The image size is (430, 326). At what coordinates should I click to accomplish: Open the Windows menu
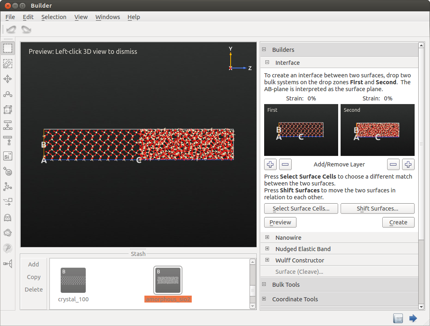[x=108, y=17]
